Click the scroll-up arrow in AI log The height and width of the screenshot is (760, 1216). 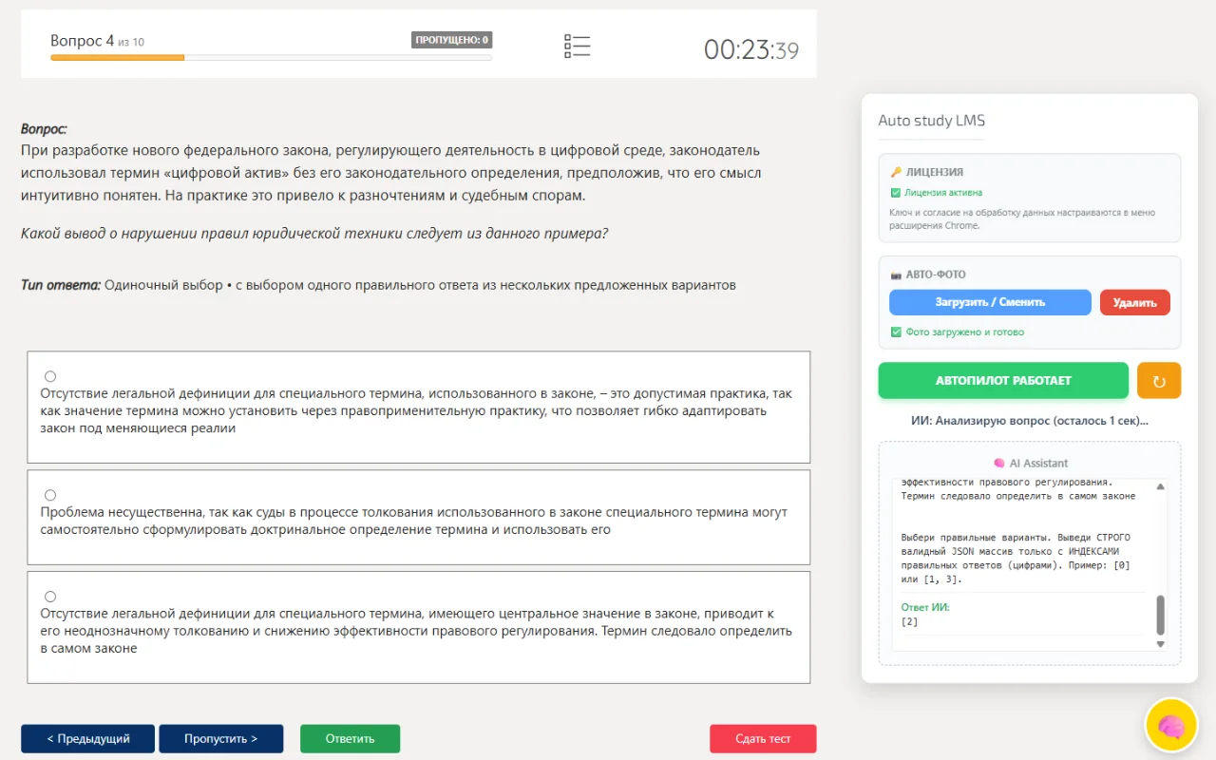[1160, 487]
